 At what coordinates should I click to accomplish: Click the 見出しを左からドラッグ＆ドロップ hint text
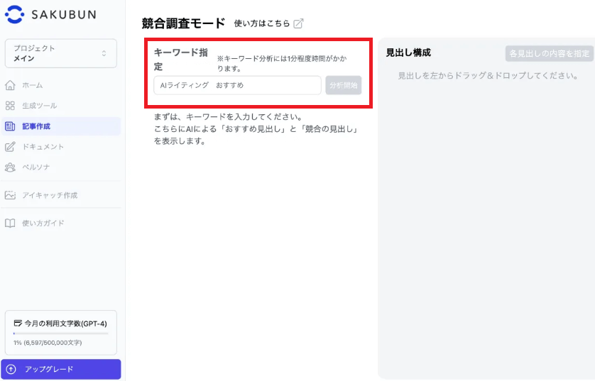coord(488,76)
